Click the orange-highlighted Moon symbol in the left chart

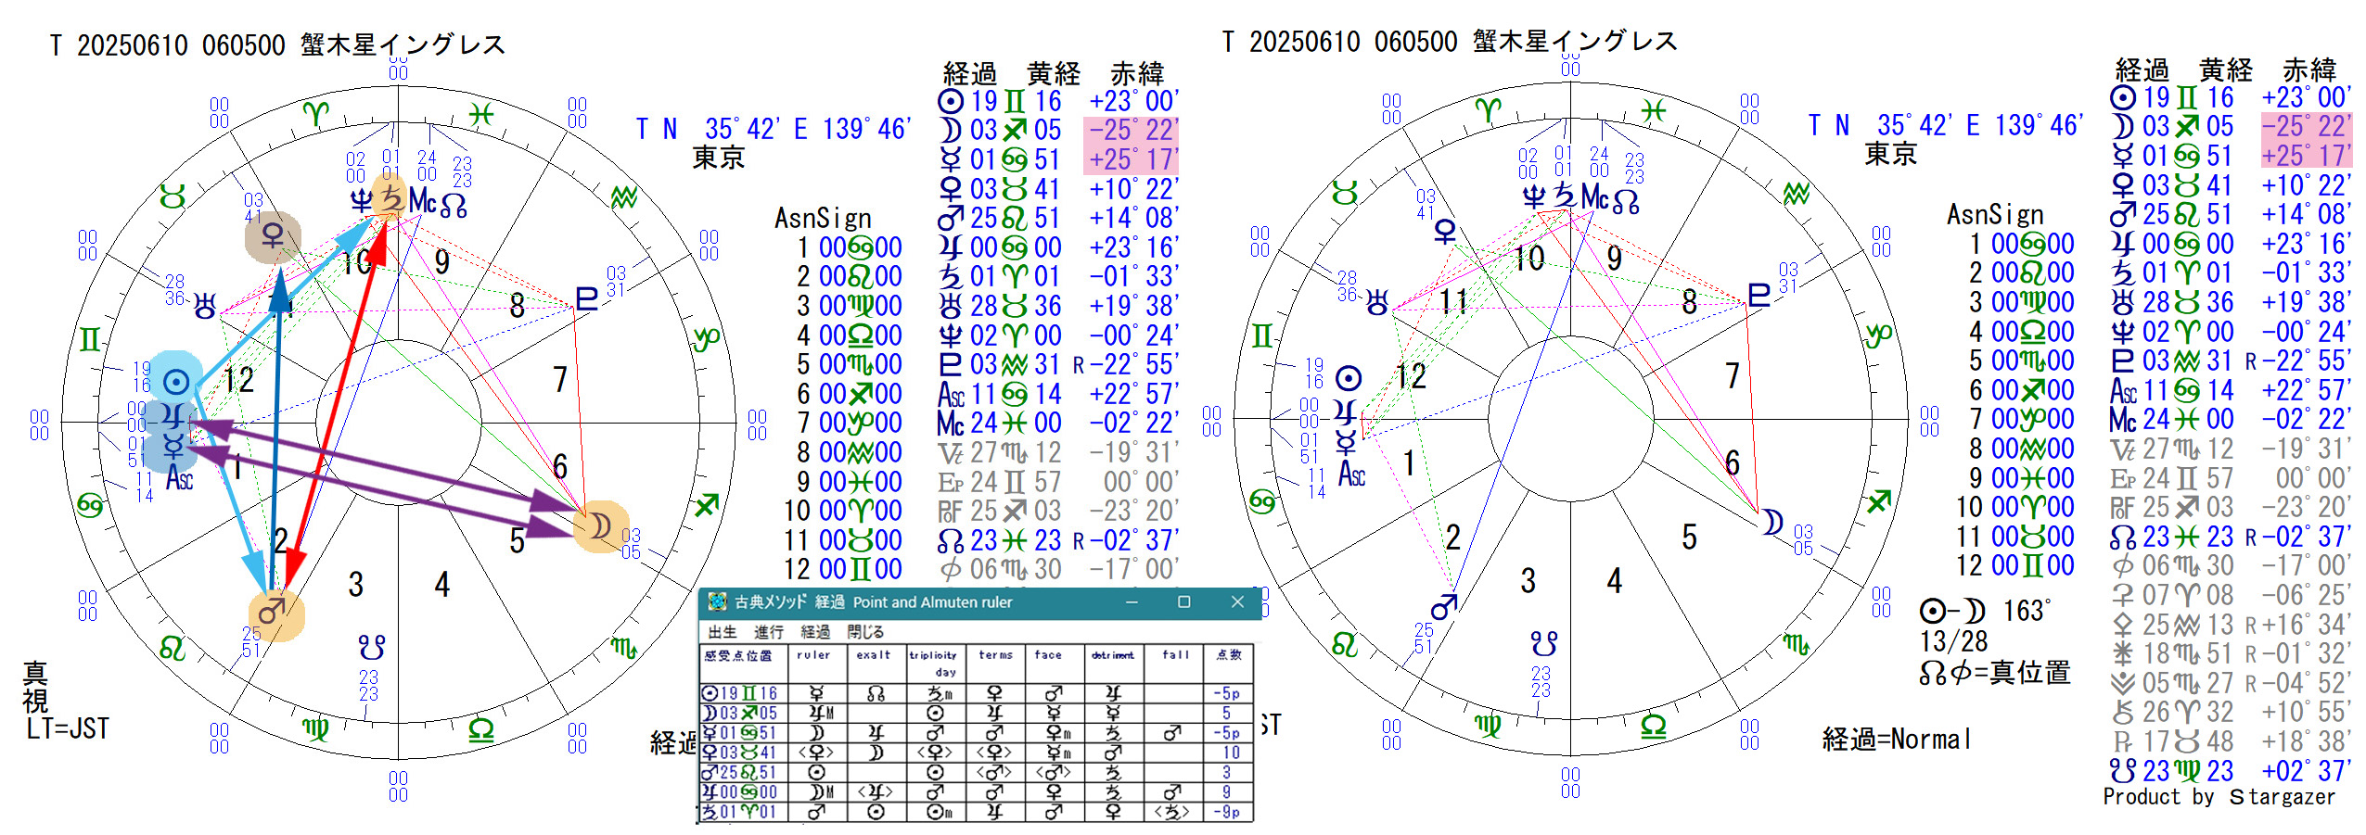pos(600,526)
